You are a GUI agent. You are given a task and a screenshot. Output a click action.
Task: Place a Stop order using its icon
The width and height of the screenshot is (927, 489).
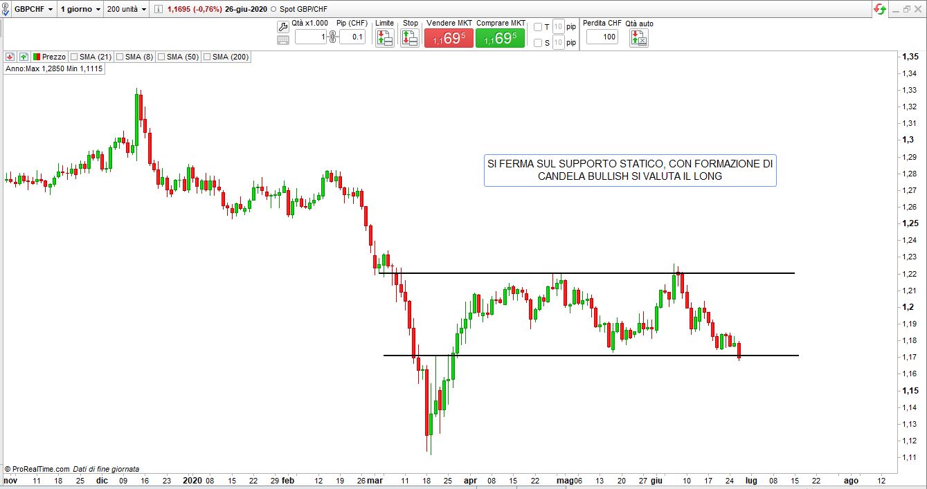click(409, 38)
